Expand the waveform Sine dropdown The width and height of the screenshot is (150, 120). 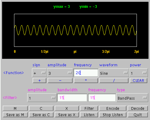[114, 73]
